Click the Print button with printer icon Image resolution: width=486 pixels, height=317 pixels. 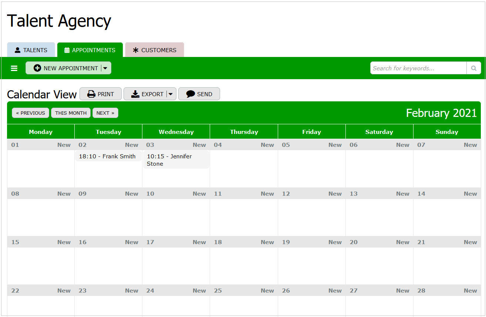(101, 94)
